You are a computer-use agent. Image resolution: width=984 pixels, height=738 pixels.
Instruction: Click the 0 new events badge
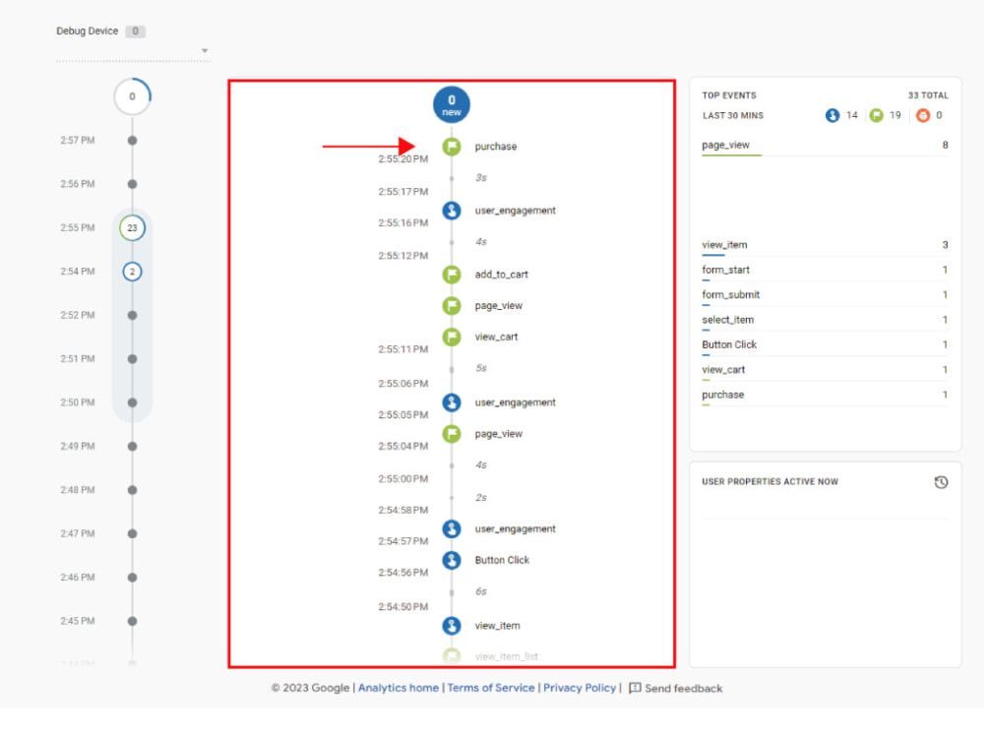tap(451, 103)
